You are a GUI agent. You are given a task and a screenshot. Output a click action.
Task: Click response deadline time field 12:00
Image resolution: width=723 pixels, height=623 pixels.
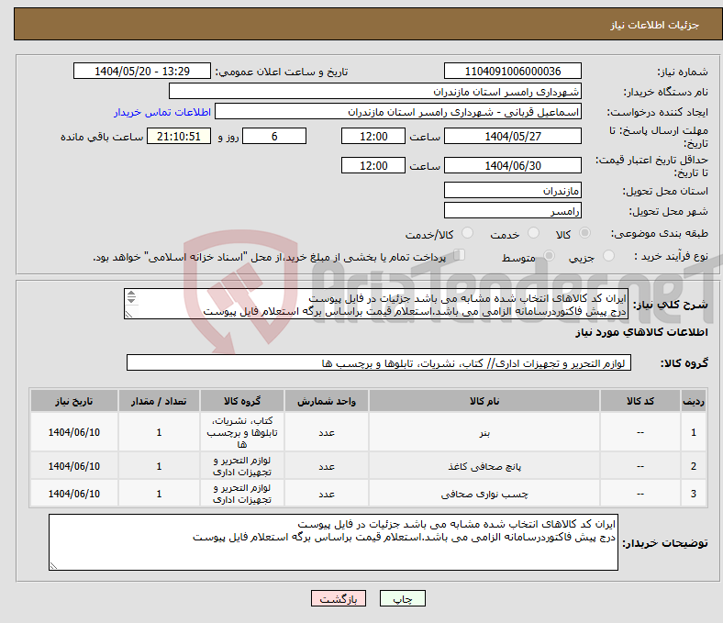click(x=373, y=136)
